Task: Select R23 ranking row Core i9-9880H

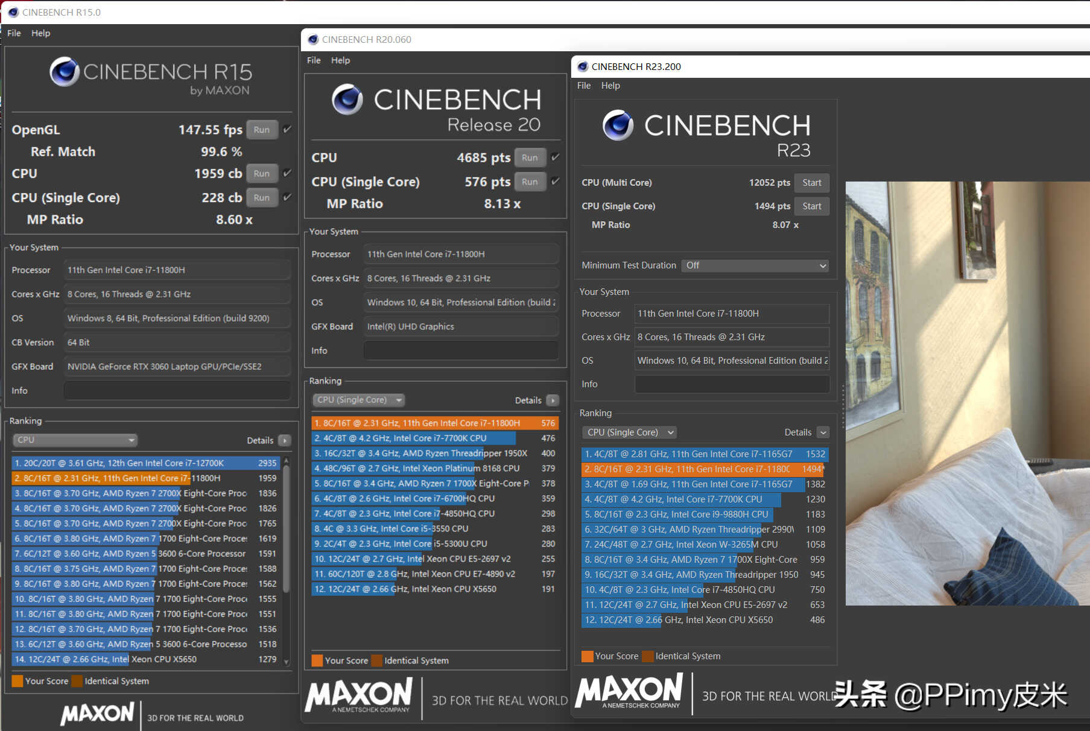Action: tap(705, 514)
